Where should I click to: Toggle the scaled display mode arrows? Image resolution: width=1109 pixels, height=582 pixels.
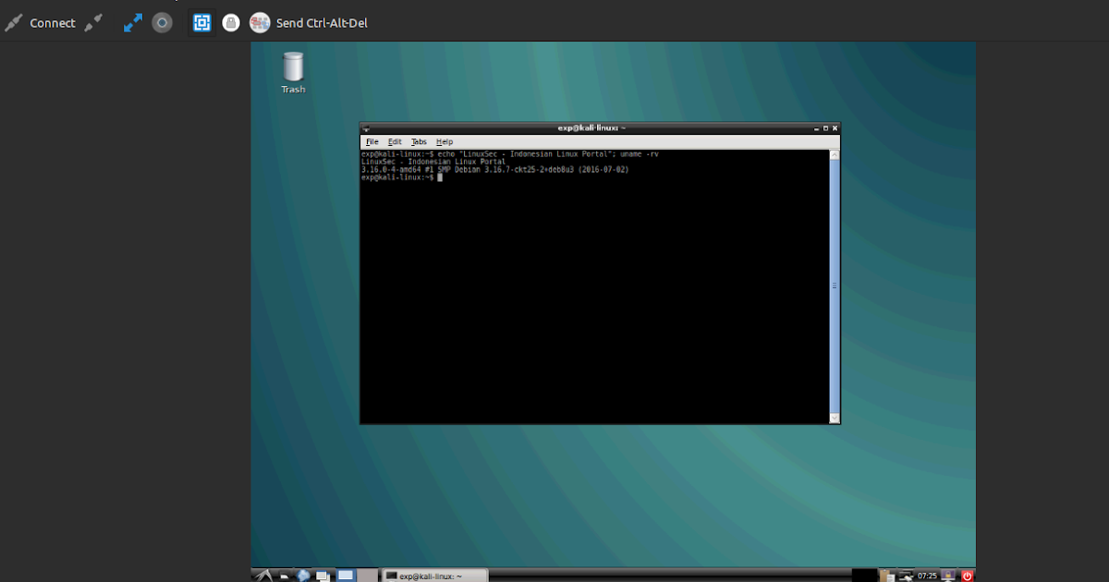point(132,22)
